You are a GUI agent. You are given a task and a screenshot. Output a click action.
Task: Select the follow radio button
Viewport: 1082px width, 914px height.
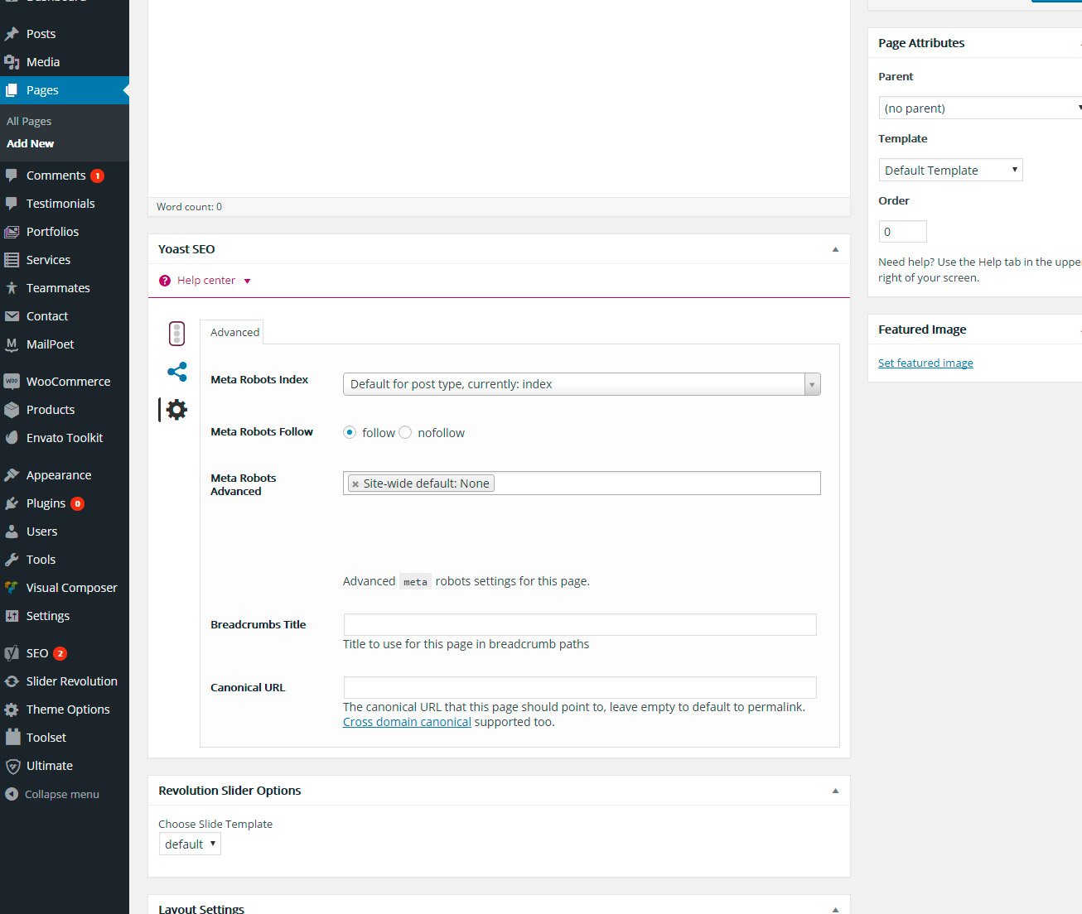point(350,432)
